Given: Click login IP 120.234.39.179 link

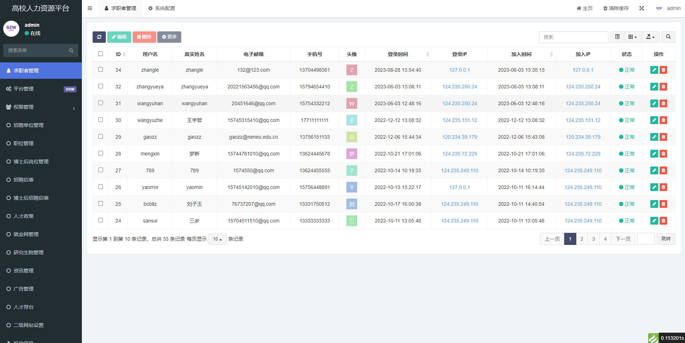Looking at the screenshot, I should (x=459, y=137).
